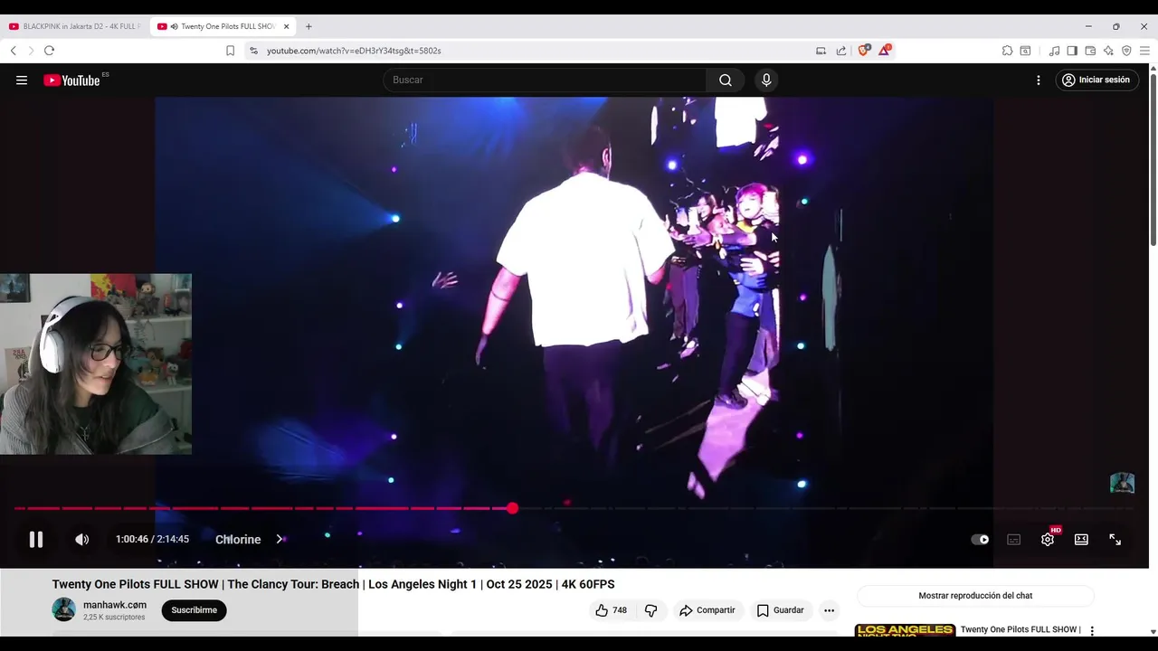Open the extensions puzzle icon
This screenshot has width=1158, height=651.
click(1007, 51)
